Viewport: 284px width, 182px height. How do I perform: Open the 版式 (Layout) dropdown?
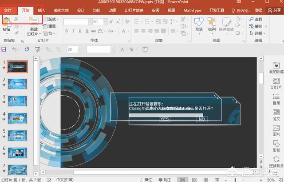[51, 19]
